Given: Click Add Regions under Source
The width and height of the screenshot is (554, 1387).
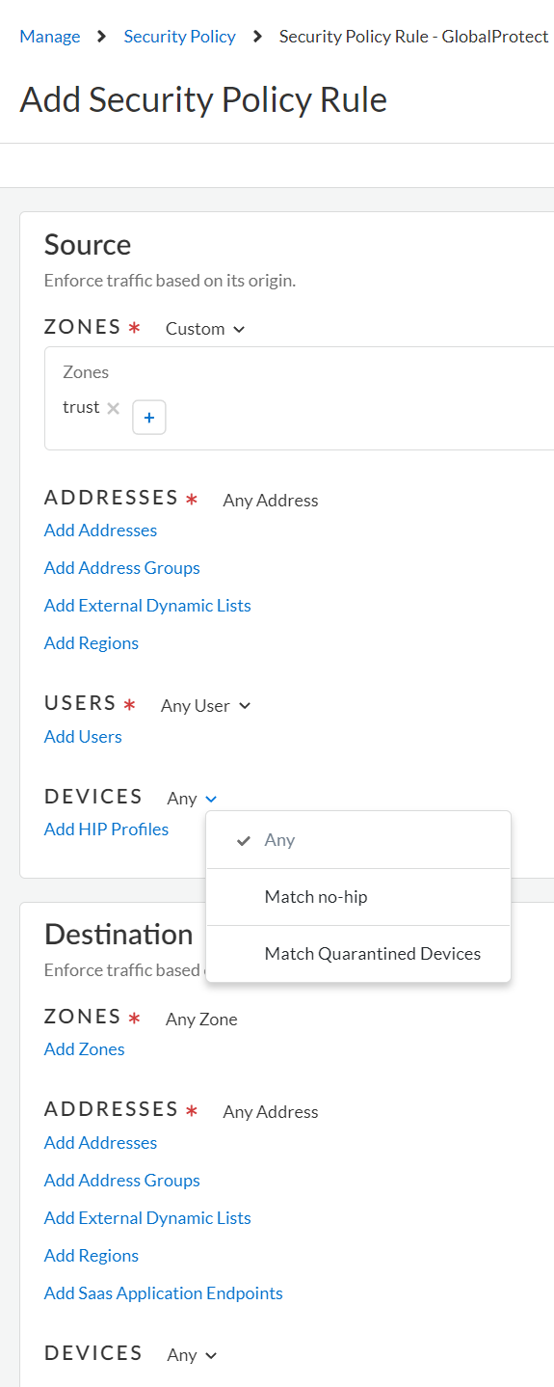Looking at the screenshot, I should tap(92, 643).
